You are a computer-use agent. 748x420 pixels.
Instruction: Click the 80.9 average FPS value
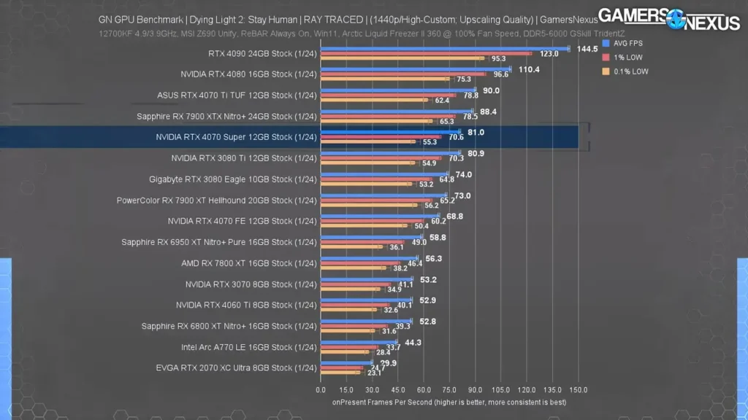tap(476, 153)
